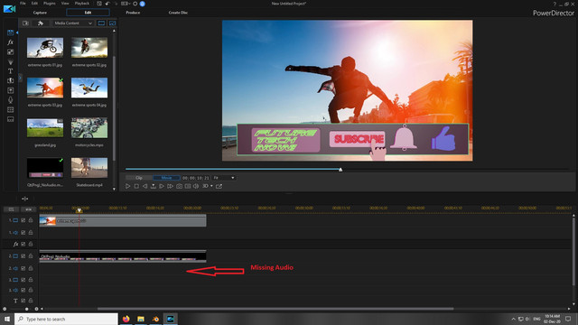Lock video track 2
The width and height of the screenshot is (578, 325).
pyautogui.click(x=31, y=256)
